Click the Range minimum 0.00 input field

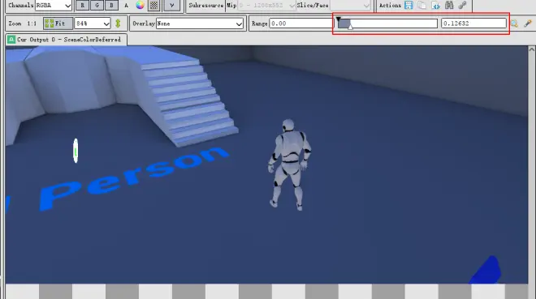[x=300, y=23]
